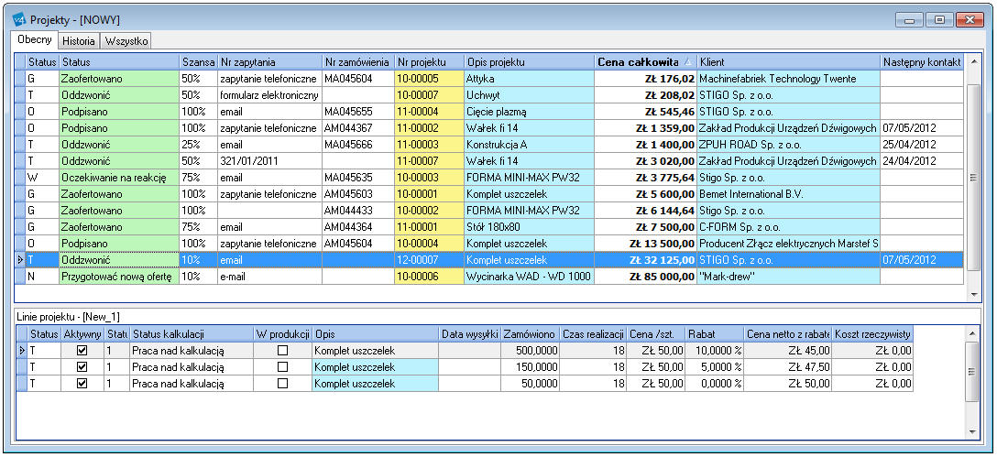Select the project row 10-00005 Attyka
997x457 pixels.
pyautogui.click(x=488, y=78)
